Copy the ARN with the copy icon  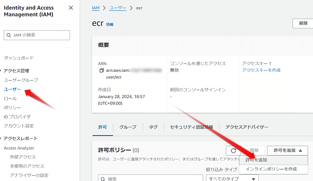coord(101,70)
